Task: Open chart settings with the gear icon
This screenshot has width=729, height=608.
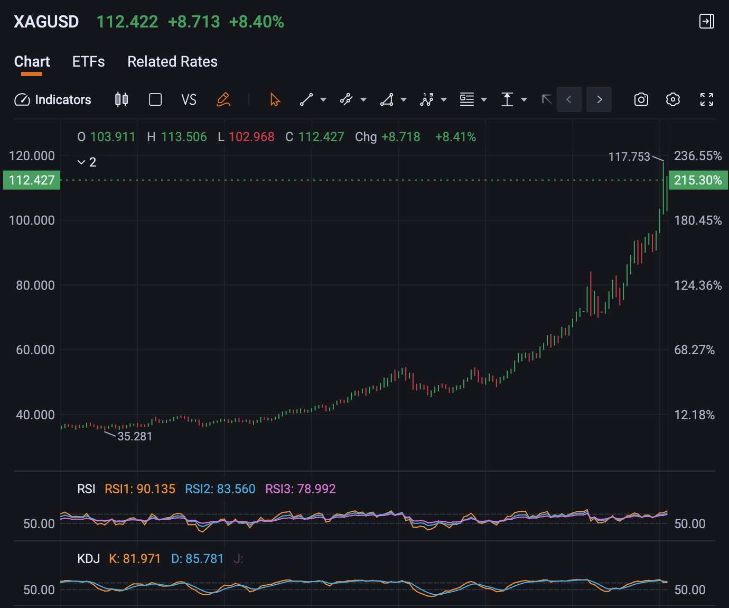Action: [x=672, y=99]
